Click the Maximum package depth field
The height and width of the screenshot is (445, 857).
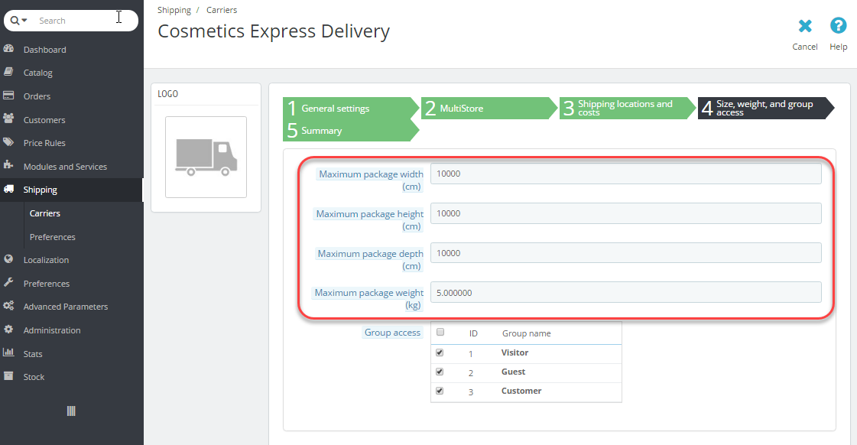(626, 253)
